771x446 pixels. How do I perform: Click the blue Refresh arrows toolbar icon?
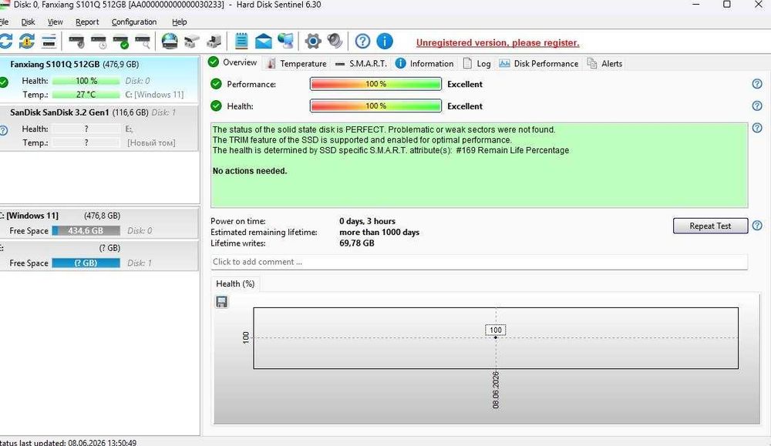click(5, 42)
